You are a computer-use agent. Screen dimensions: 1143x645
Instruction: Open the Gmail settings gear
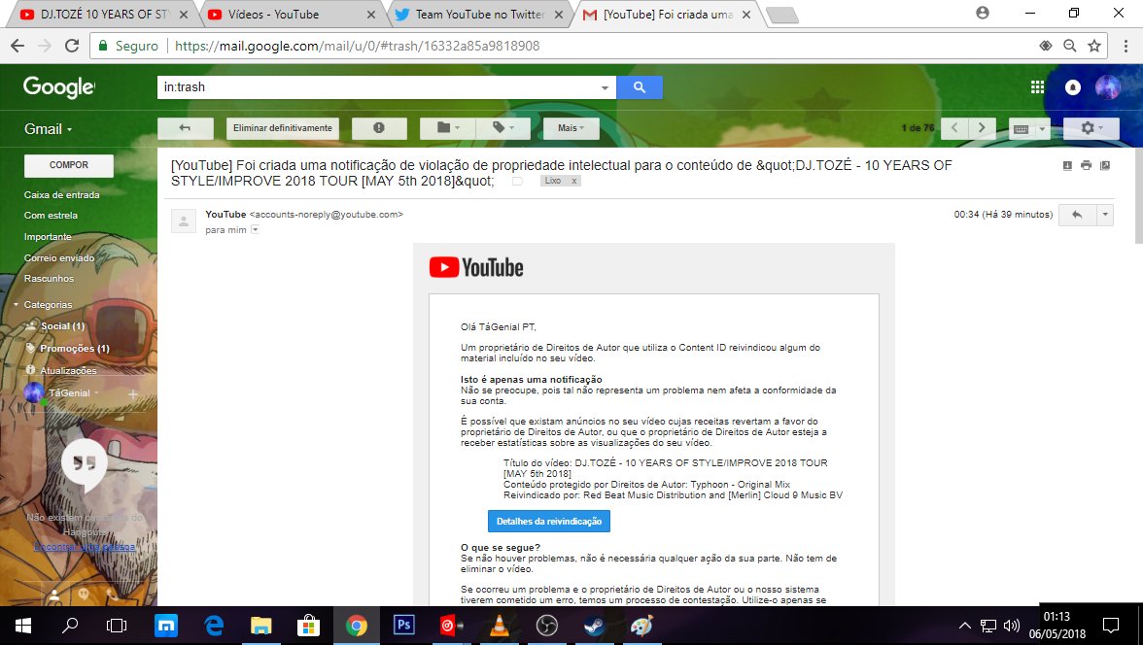pyautogui.click(x=1091, y=128)
